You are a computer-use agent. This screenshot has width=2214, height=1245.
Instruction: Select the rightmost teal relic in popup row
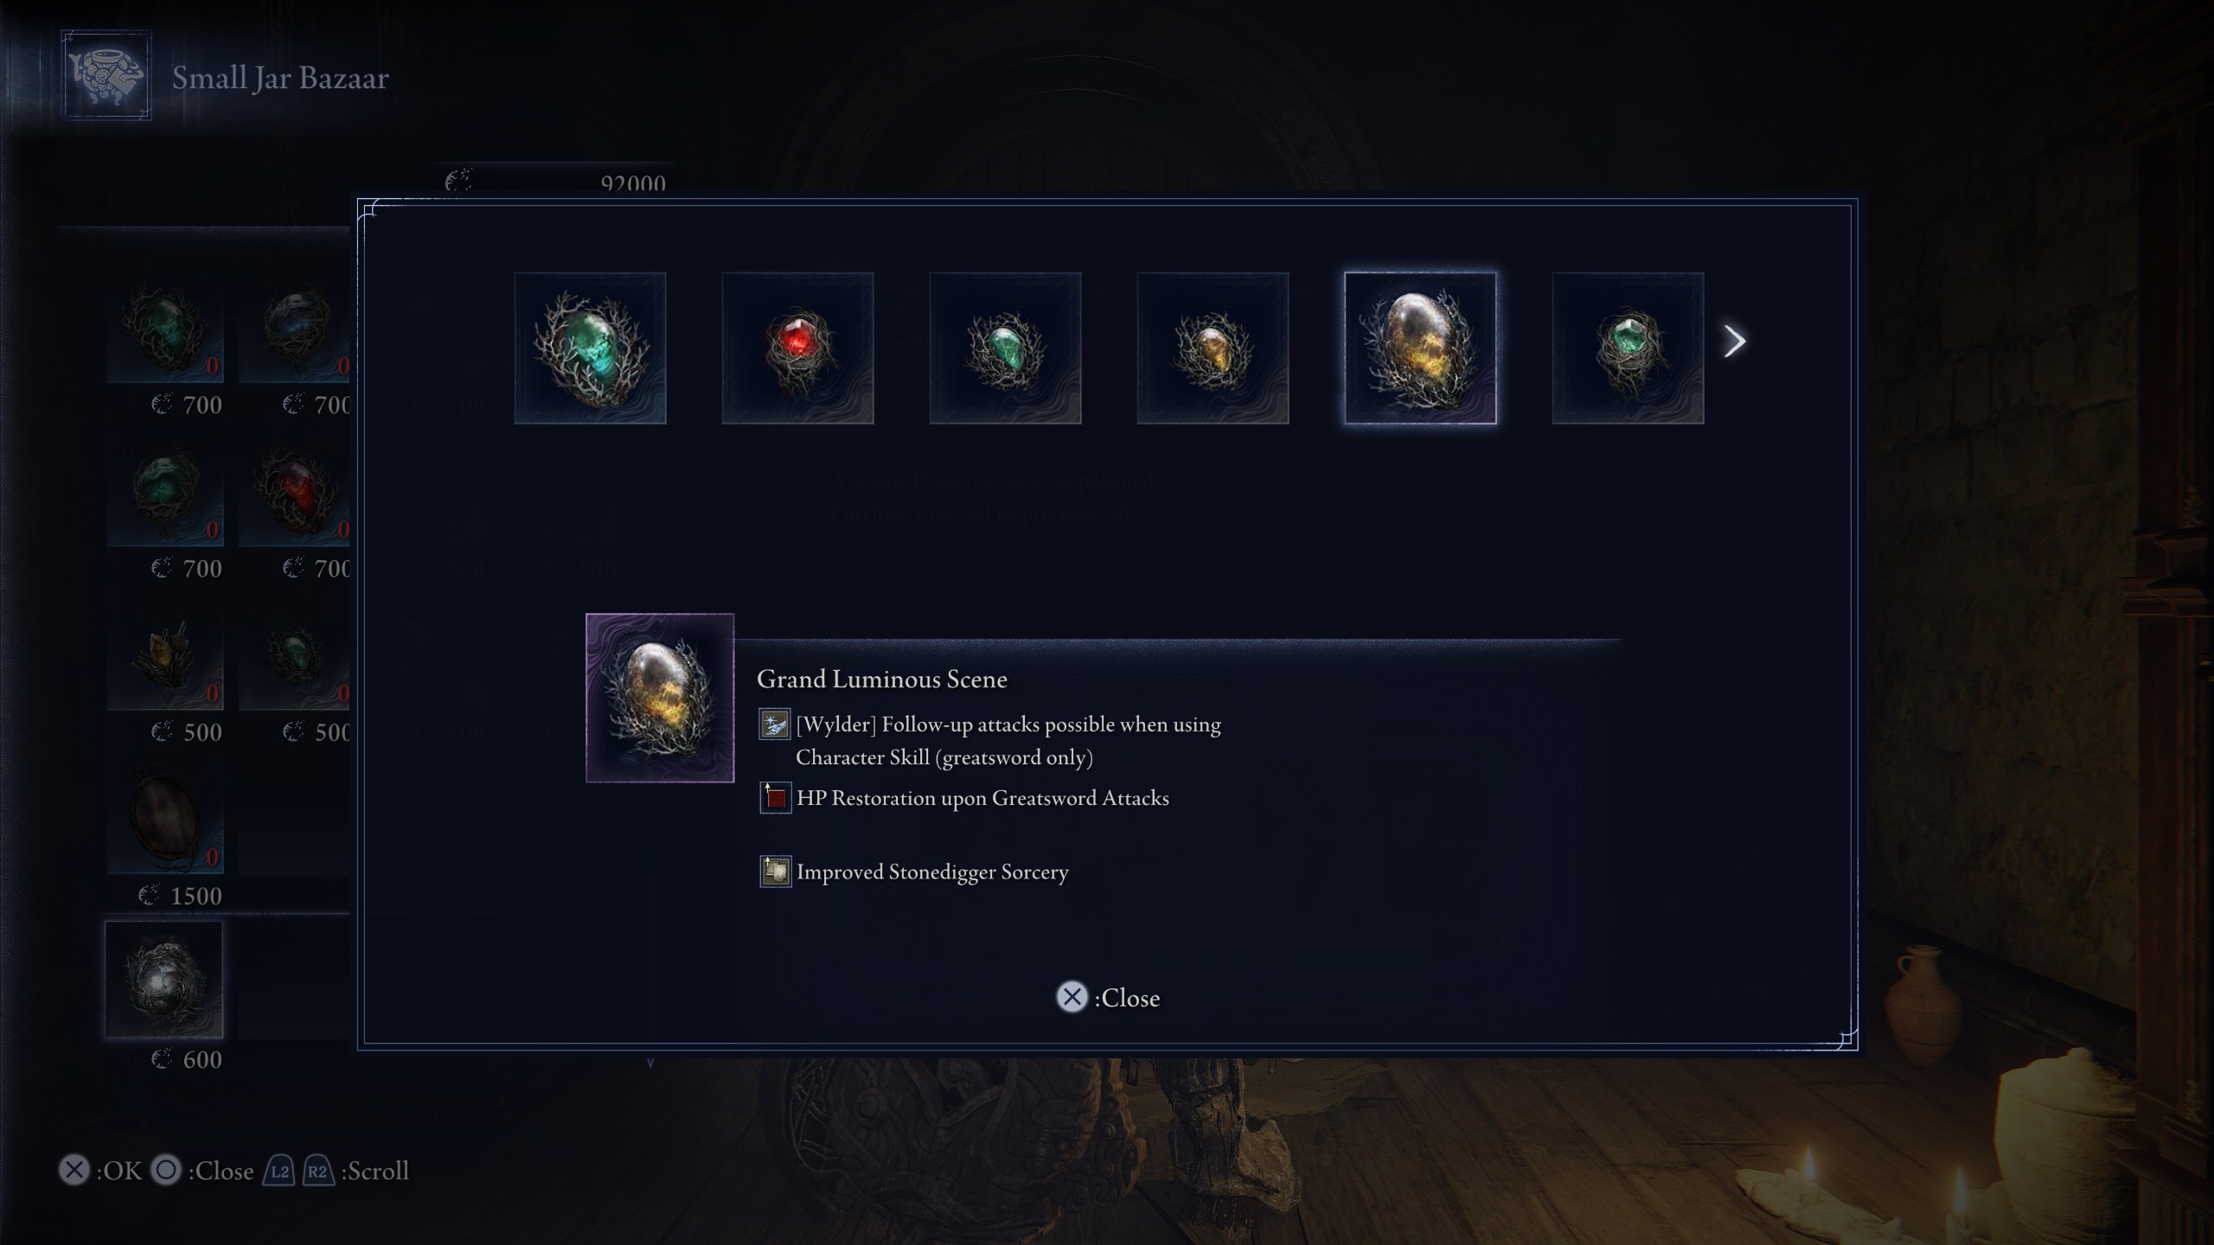[x=1628, y=348]
